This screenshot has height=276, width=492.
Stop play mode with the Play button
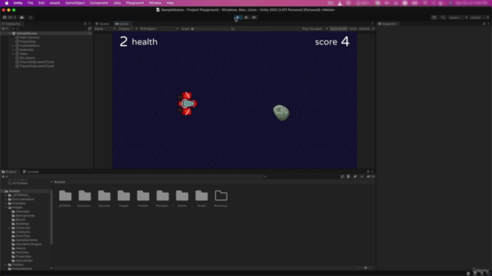point(238,18)
